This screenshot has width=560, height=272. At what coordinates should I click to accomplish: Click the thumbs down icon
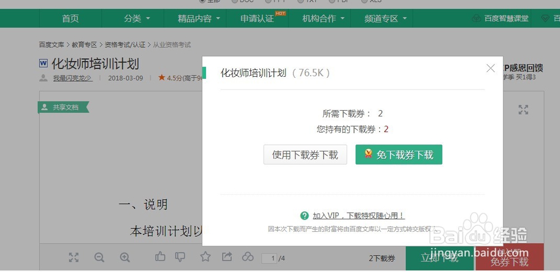[180, 256]
